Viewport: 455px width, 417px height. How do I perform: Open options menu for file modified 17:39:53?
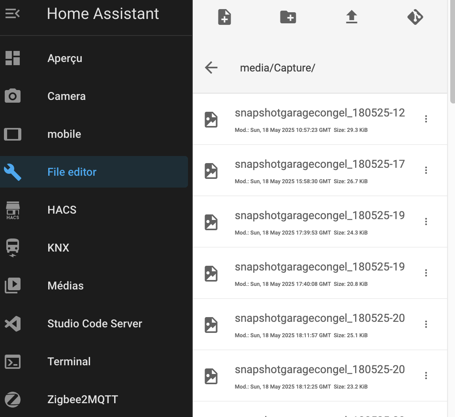click(x=426, y=222)
